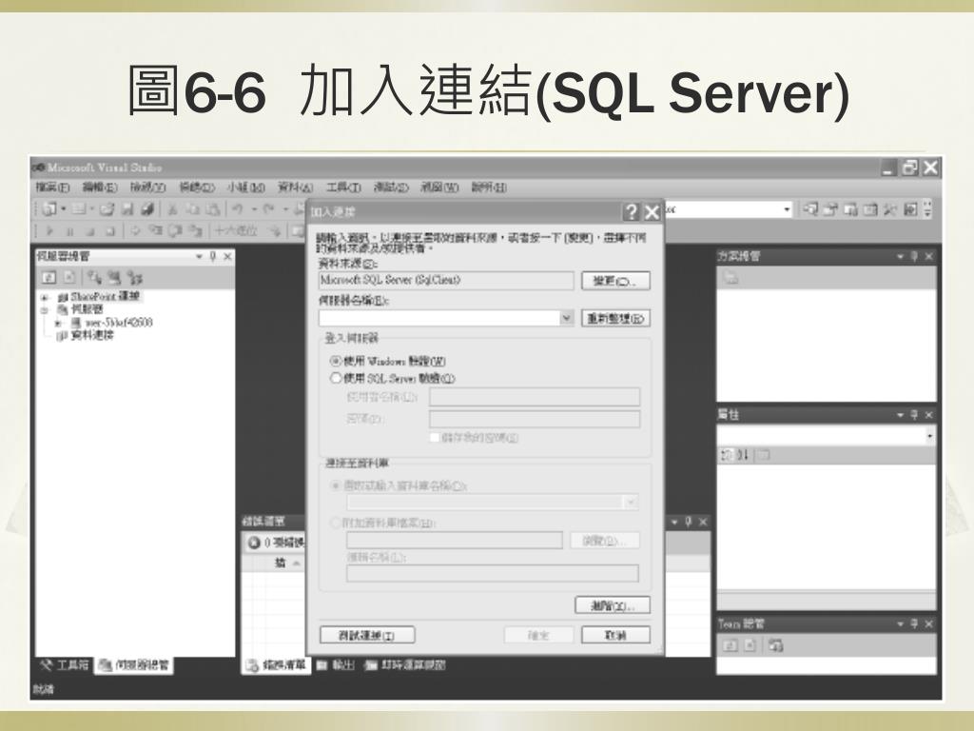Click the Save All toolbar icon

(146, 209)
